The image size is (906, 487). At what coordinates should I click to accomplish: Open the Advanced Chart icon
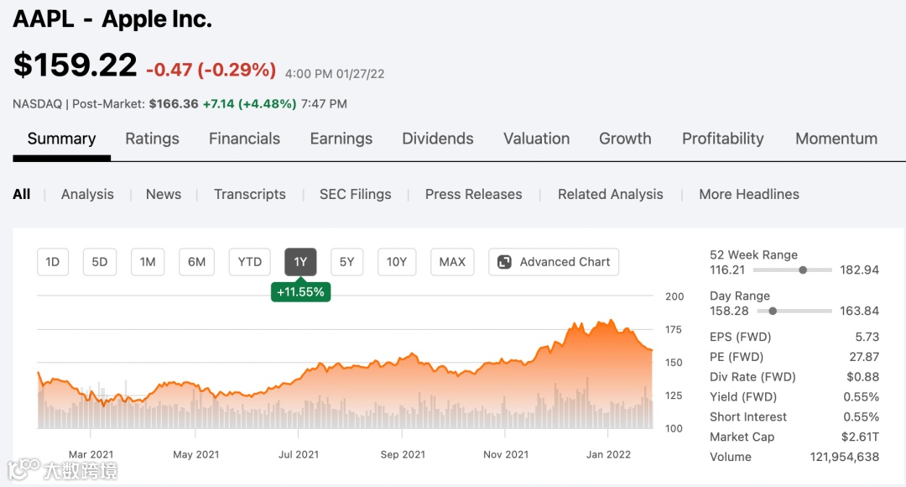coord(504,262)
